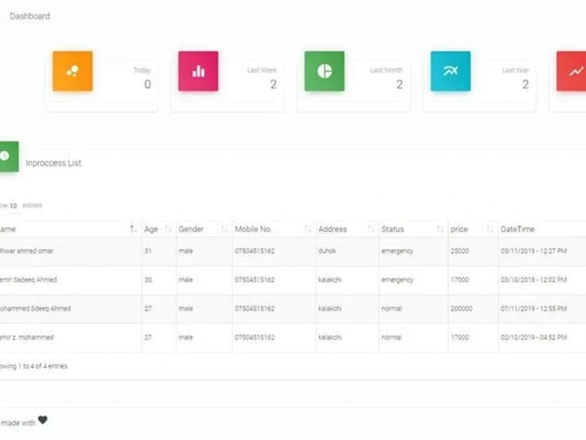Screen dimensions: 586x440
Task: Sort table by Status column arrows
Action: (x=440, y=229)
